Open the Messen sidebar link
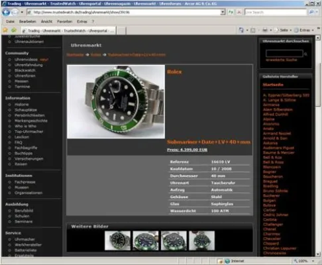This screenshot has width=322, height=265. point(21,81)
